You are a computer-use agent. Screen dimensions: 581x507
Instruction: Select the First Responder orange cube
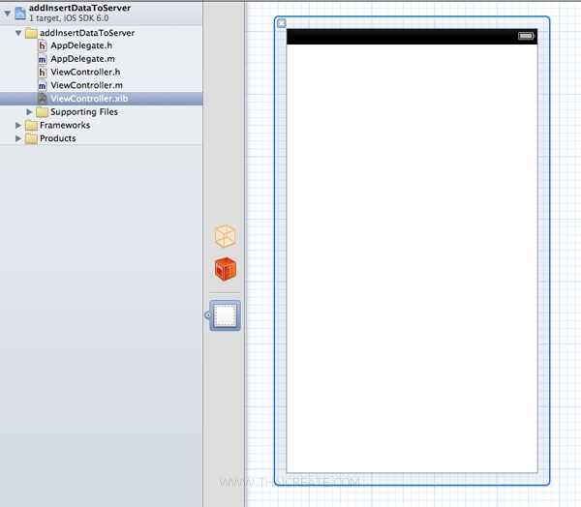(x=226, y=269)
